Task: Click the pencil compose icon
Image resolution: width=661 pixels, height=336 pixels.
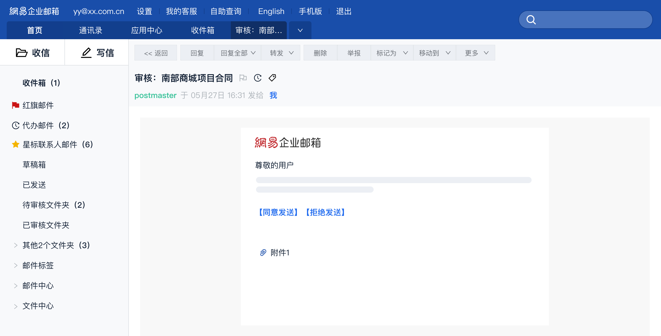Action: pos(86,53)
